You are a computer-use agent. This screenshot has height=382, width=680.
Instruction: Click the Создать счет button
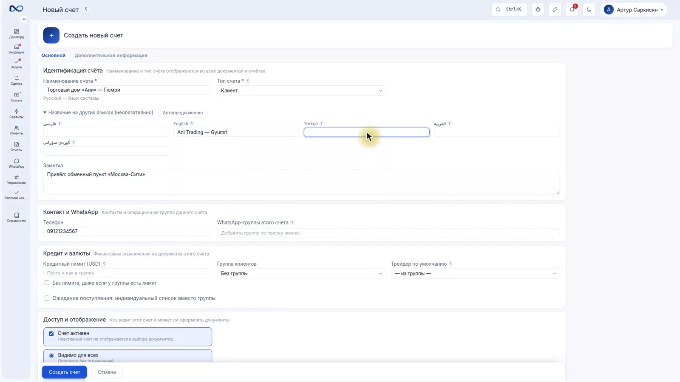coord(64,372)
